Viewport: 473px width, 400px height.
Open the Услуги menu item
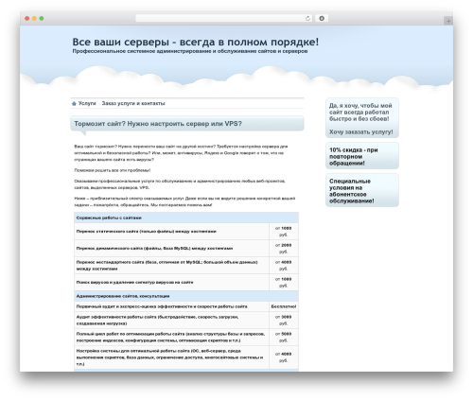coord(87,103)
